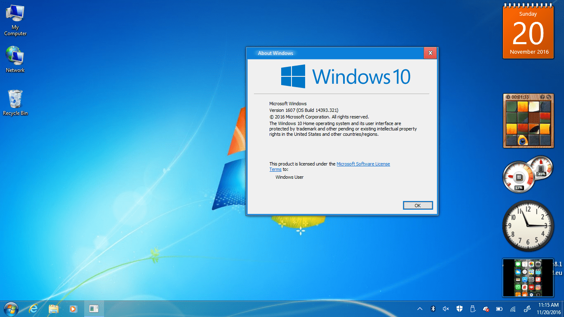Check the OneDrive sync error tray icon

point(486,309)
